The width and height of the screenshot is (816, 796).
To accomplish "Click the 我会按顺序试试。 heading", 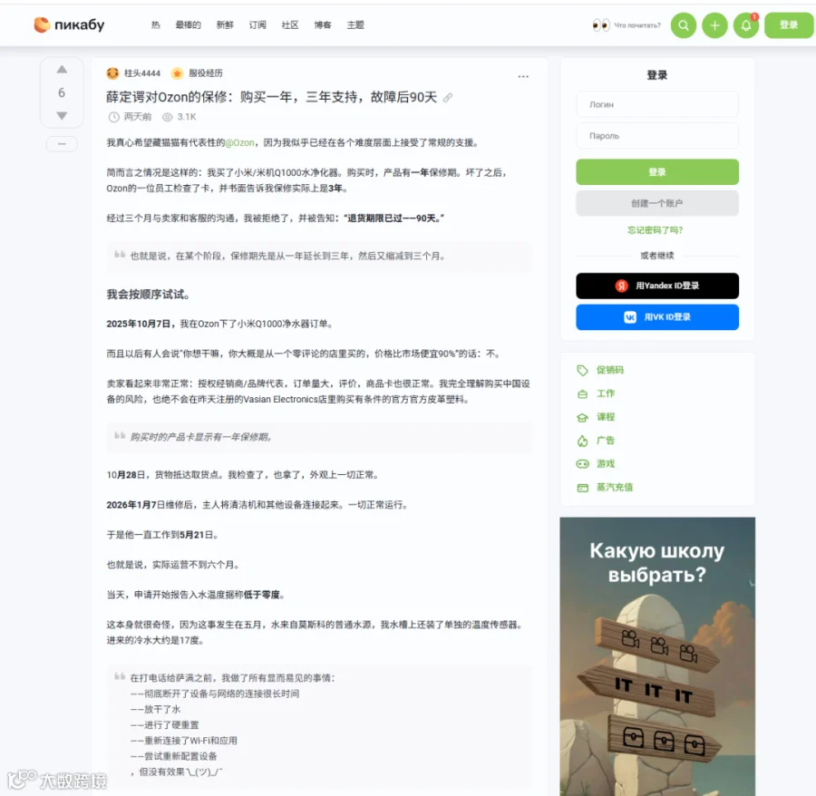I will [149, 295].
